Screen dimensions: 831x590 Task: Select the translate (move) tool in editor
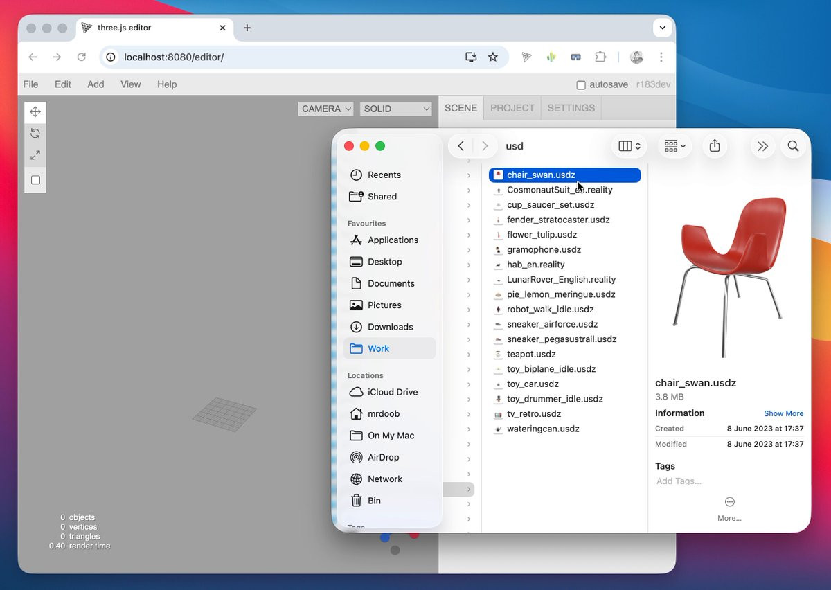[x=35, y=112]
